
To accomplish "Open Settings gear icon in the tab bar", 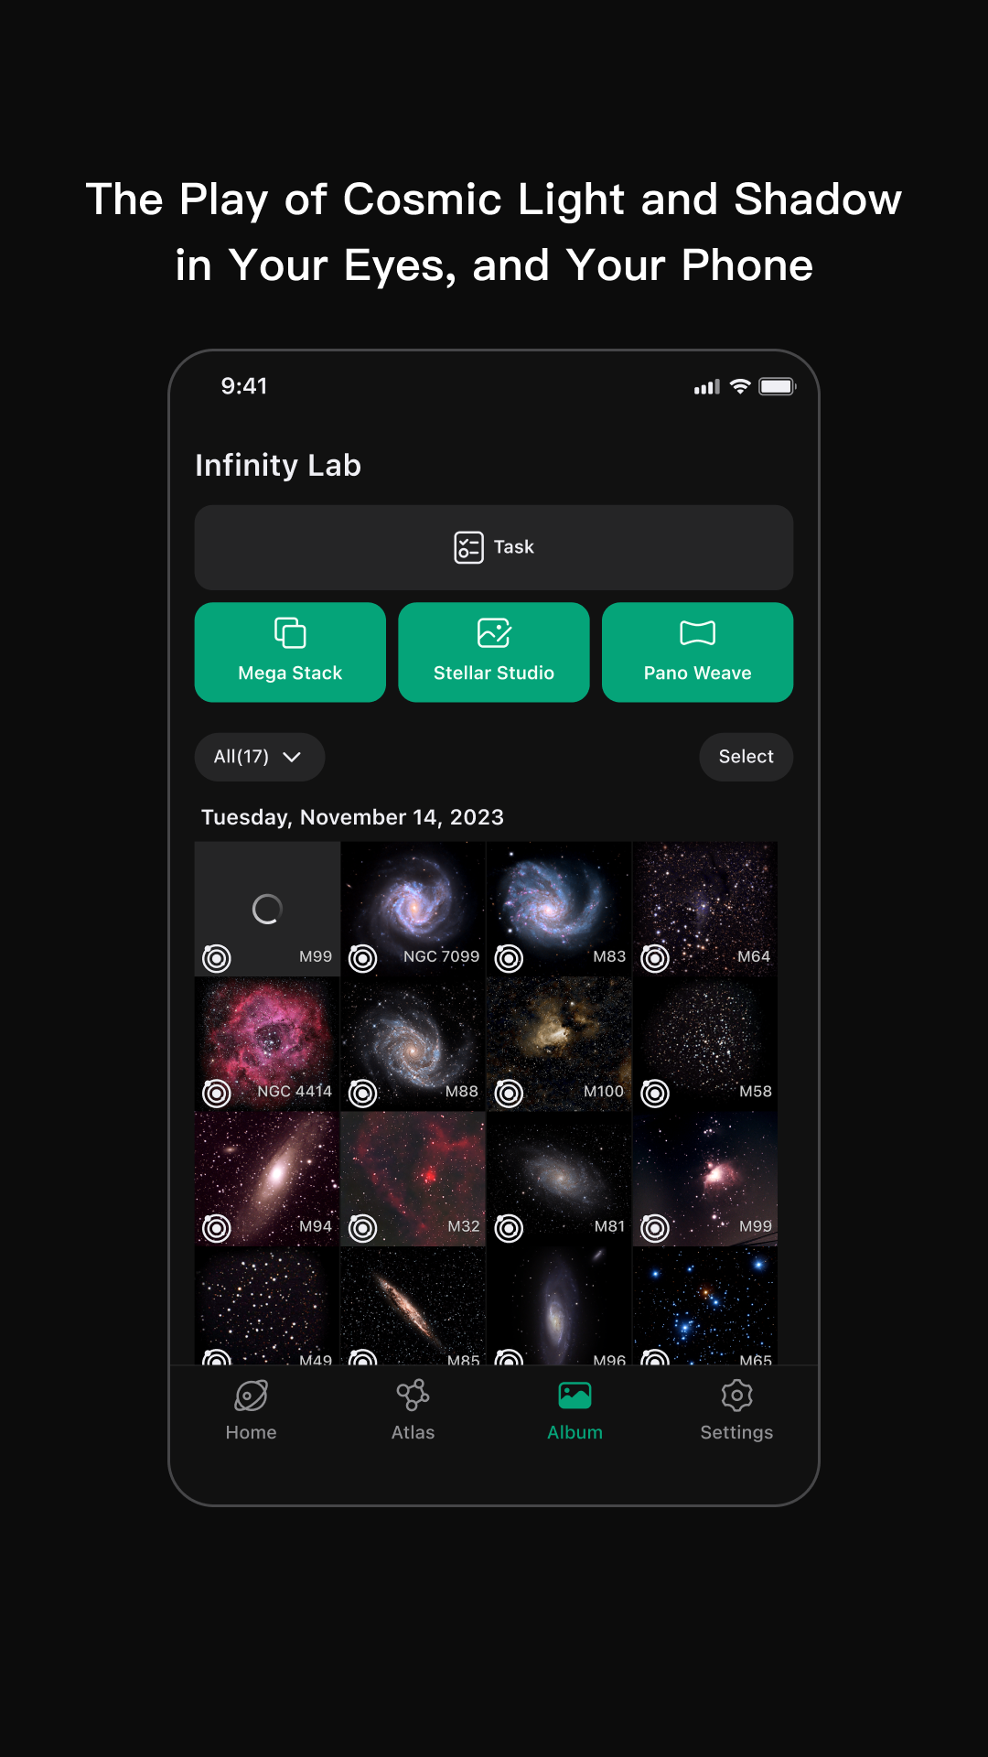I will (736, 1396).
